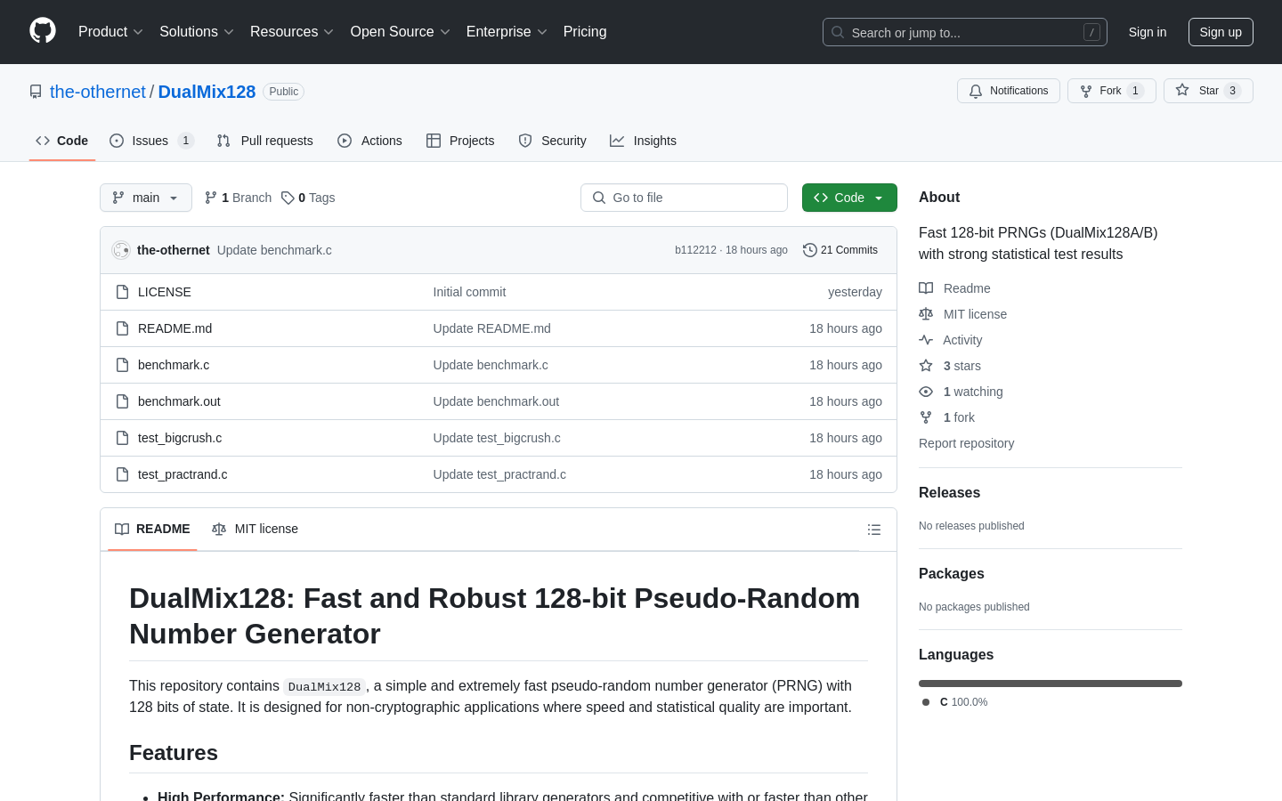Expand the Solutions menu

[x=197, y=32]
